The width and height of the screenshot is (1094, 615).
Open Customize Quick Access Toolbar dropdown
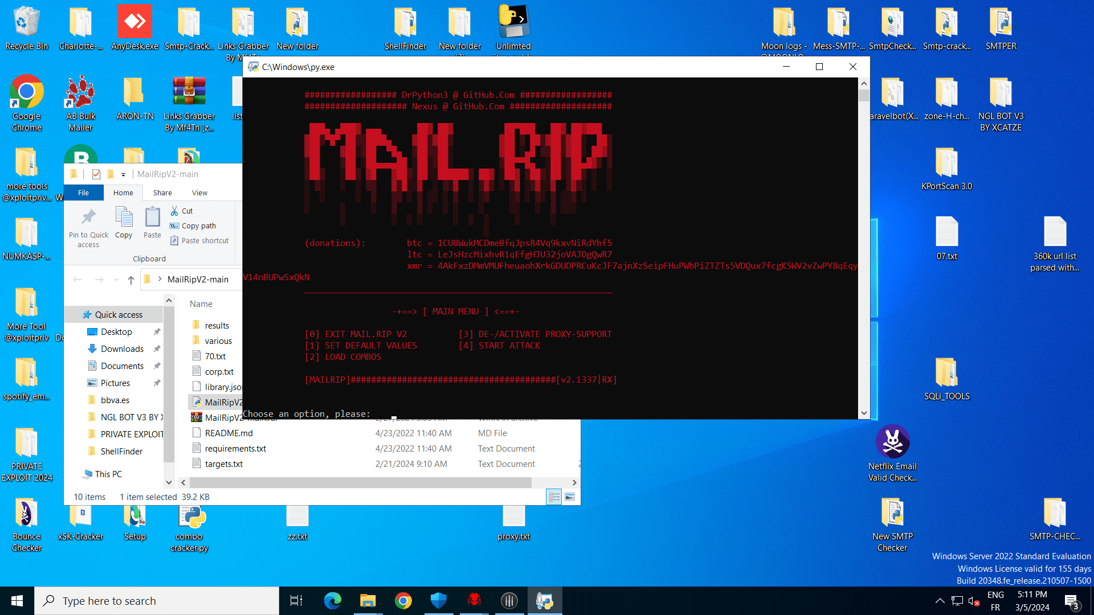(x=123, y=175)
